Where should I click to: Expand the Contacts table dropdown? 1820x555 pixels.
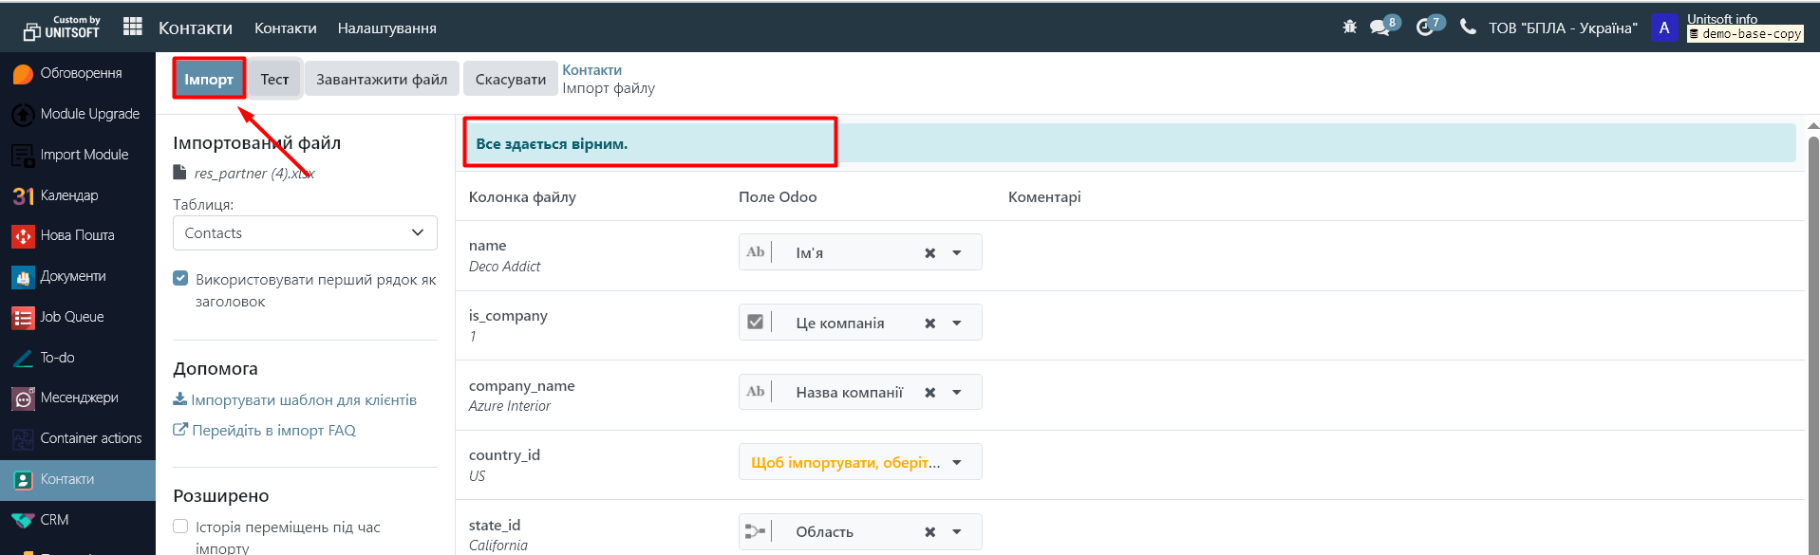(x=305, y=233)
